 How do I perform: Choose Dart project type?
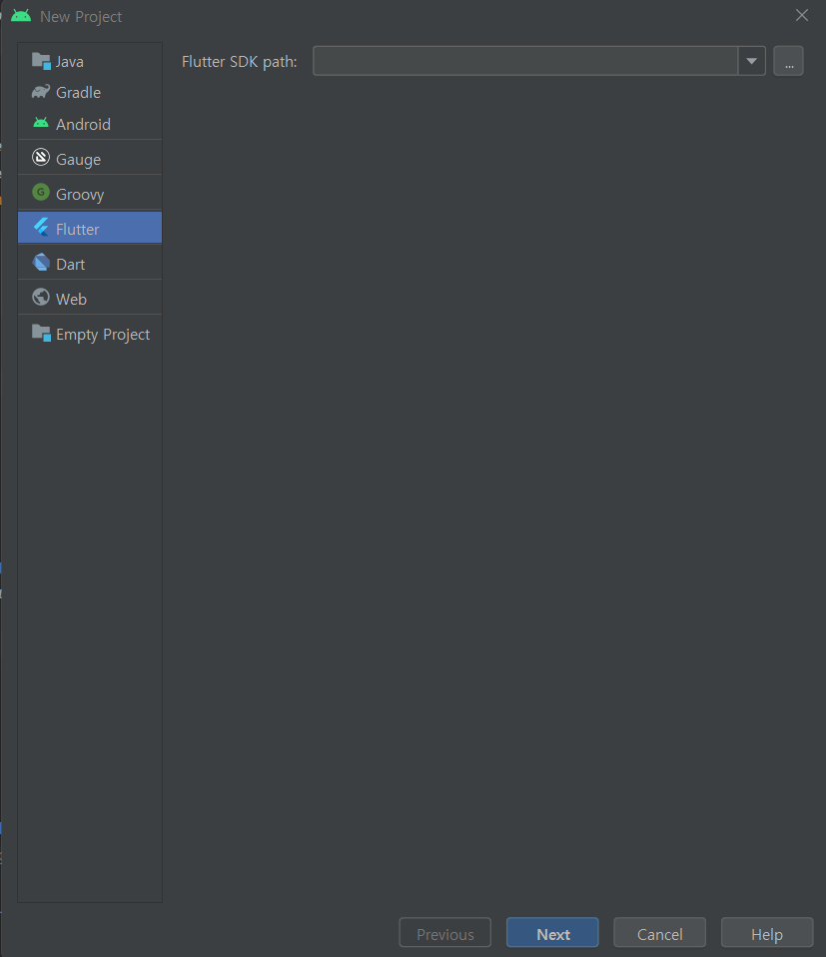pyautogui.click(x=90, y=264)
